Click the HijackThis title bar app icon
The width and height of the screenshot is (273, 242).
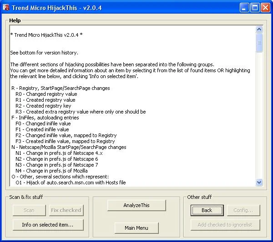coord(6,7)
